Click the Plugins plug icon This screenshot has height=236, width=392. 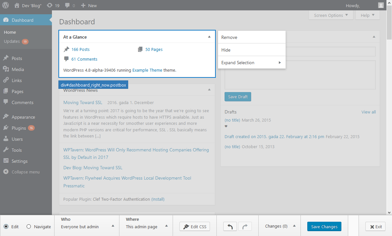pyautogui.click(x=6, y=128)
